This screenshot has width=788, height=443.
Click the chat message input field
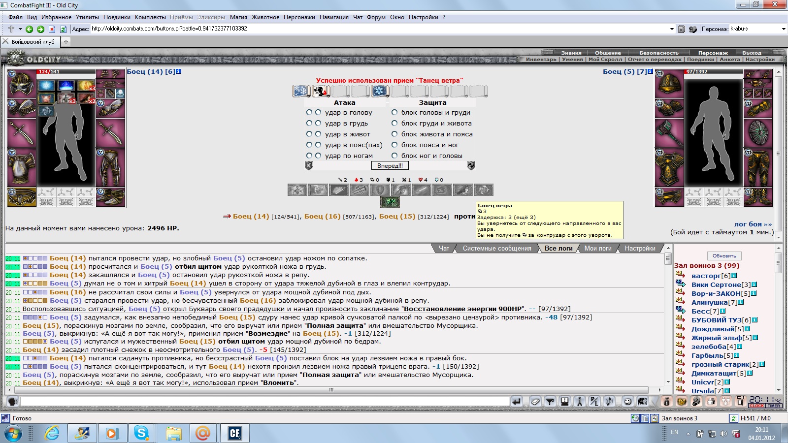[264, 402]
